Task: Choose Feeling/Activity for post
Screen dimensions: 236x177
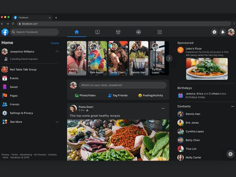Action: (x=151, y=95)
